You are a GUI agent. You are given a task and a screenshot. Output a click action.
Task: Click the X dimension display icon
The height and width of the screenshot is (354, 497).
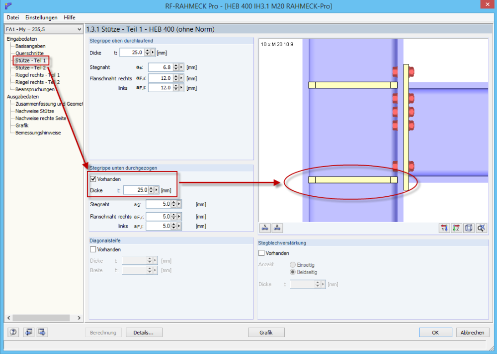click(265, 228)
